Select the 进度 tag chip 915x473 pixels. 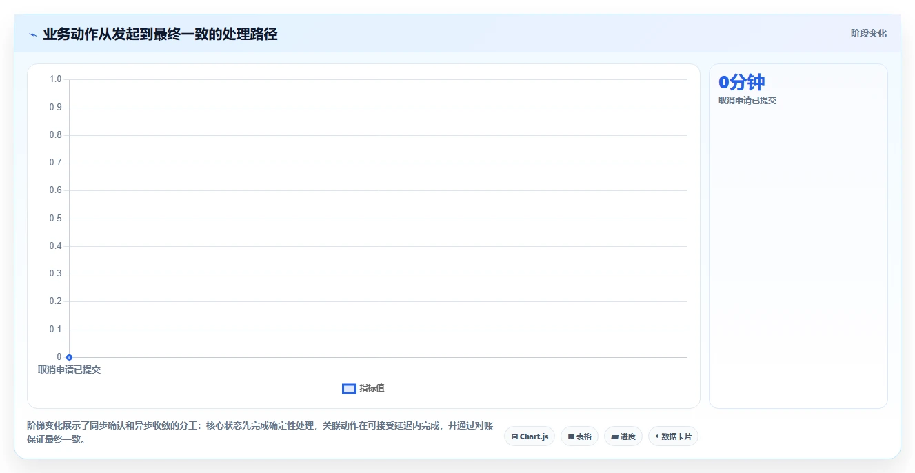[623, 436]
